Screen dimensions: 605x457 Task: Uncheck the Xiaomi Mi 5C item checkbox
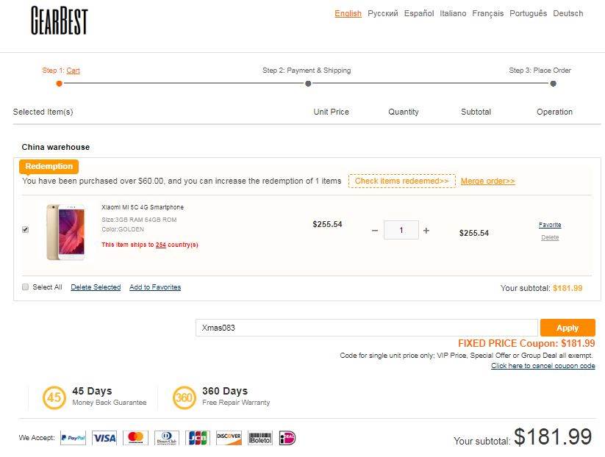[26, 229]
